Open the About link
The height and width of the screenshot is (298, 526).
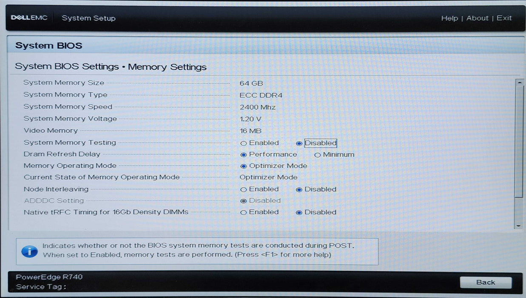pos(477,18)
